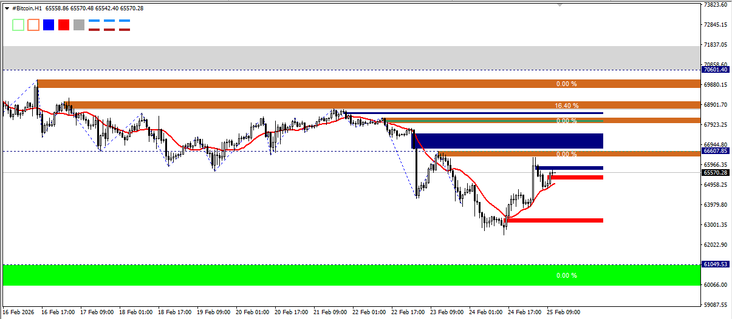Click the blue and red dashed lines legend
This screenshot has width=732, height=319.
click(109, 25)
